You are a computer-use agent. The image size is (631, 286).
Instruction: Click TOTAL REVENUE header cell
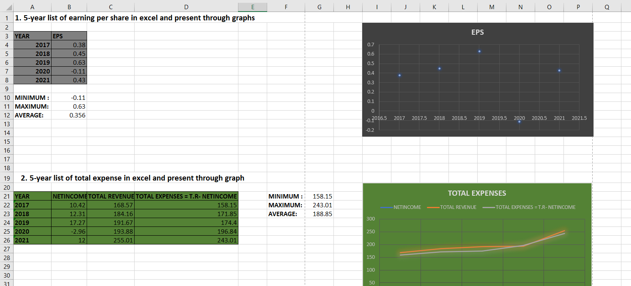[111, 196]
